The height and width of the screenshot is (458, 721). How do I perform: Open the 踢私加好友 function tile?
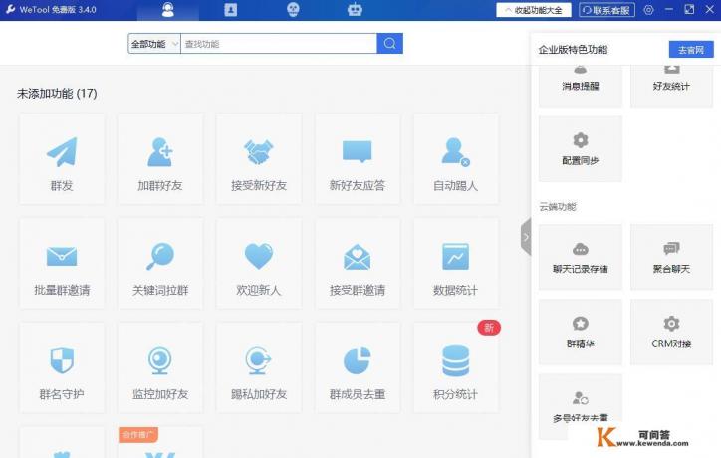[x=258, y=367]
